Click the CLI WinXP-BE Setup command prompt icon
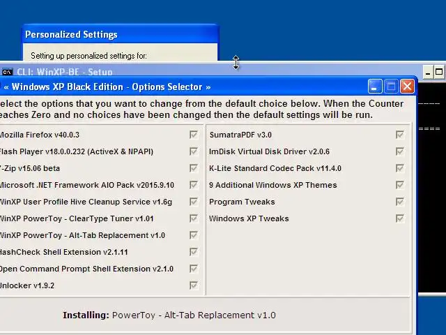The height and width of the screenshot is (335, 446). [7, 72]
